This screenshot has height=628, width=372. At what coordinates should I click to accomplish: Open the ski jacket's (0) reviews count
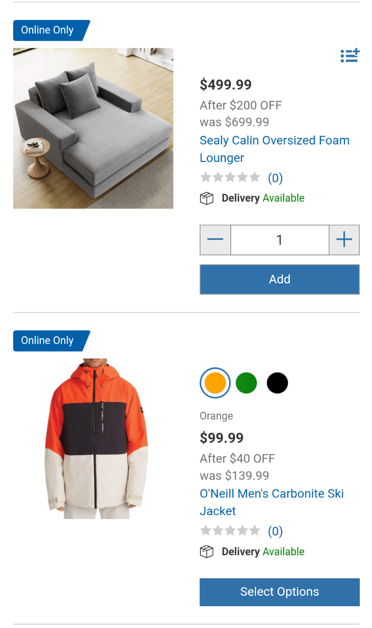(x=275, y=531)
